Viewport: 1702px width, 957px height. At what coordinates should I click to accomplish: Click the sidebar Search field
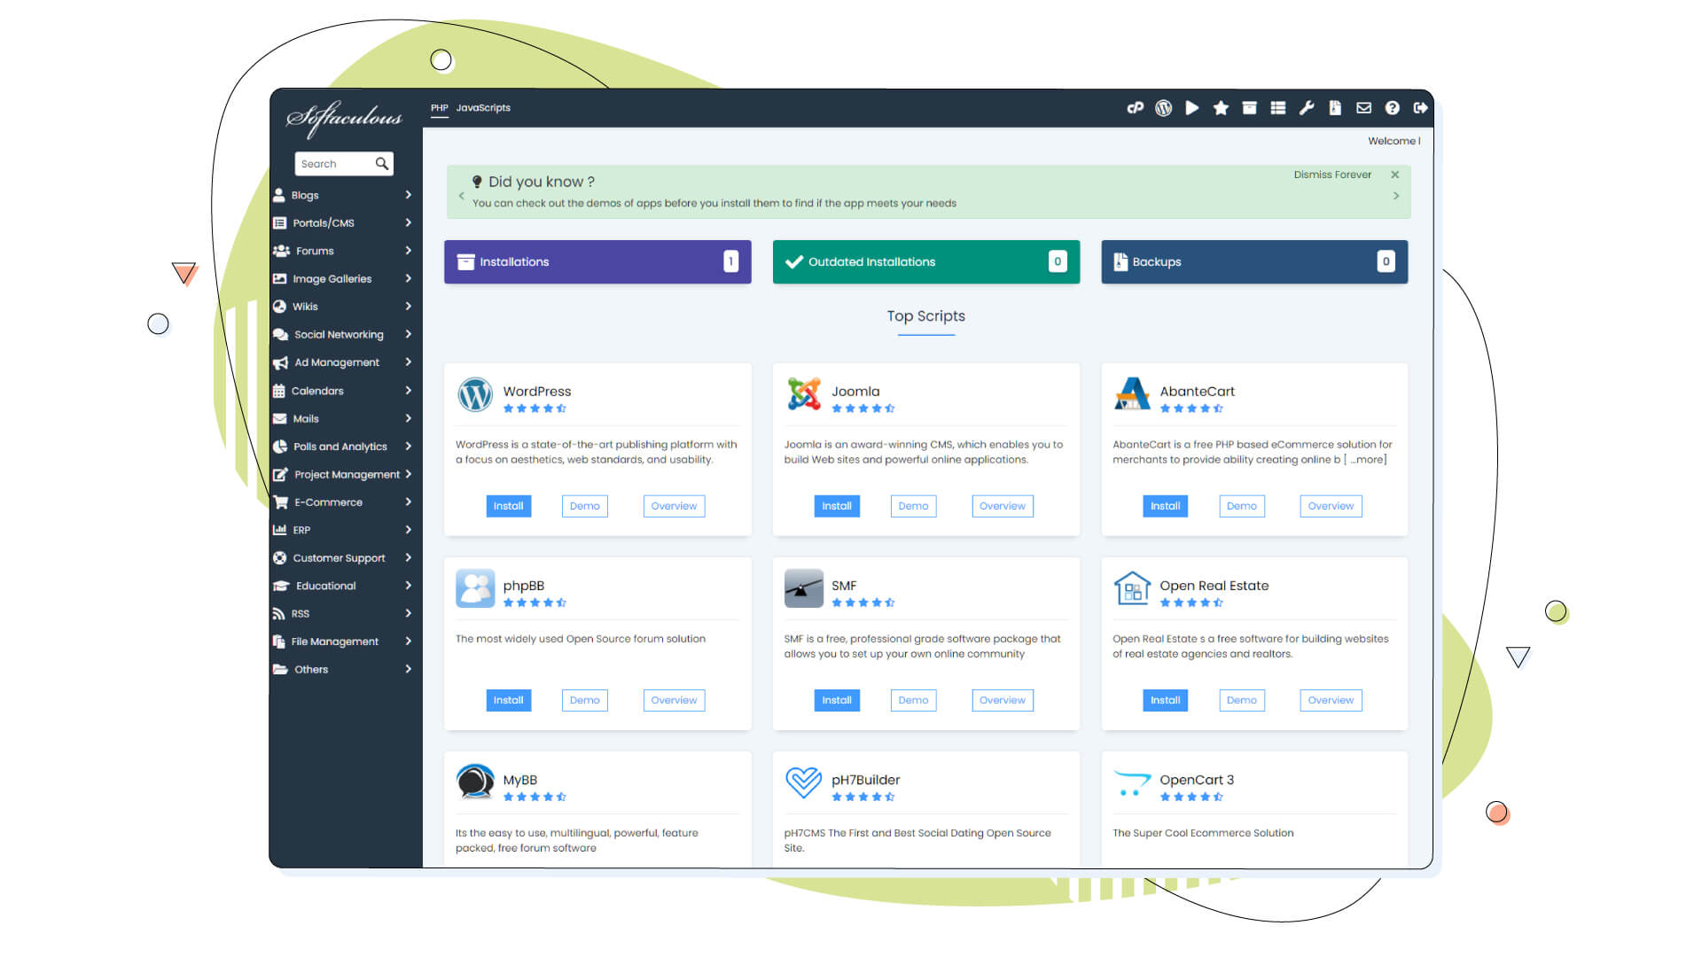pyautogui.click(x=334, y=164)
